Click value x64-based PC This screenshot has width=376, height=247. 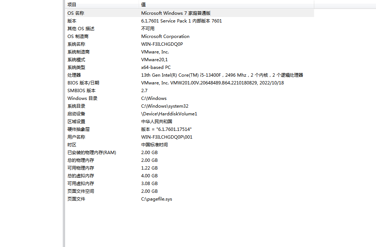tap(156, 67)
